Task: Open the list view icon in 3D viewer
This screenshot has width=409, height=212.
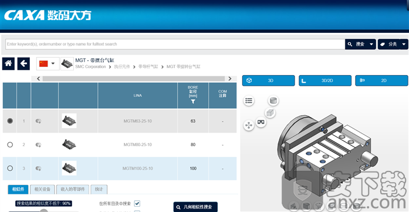Action: click(249, 100)
